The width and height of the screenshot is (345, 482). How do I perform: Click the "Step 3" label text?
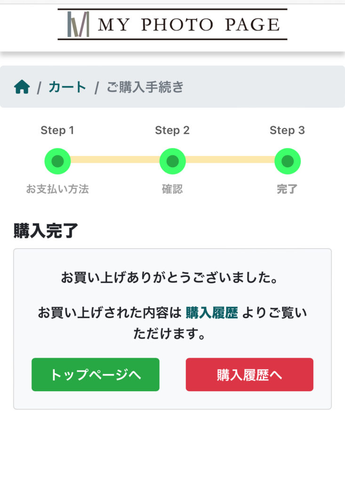[287, 130]
